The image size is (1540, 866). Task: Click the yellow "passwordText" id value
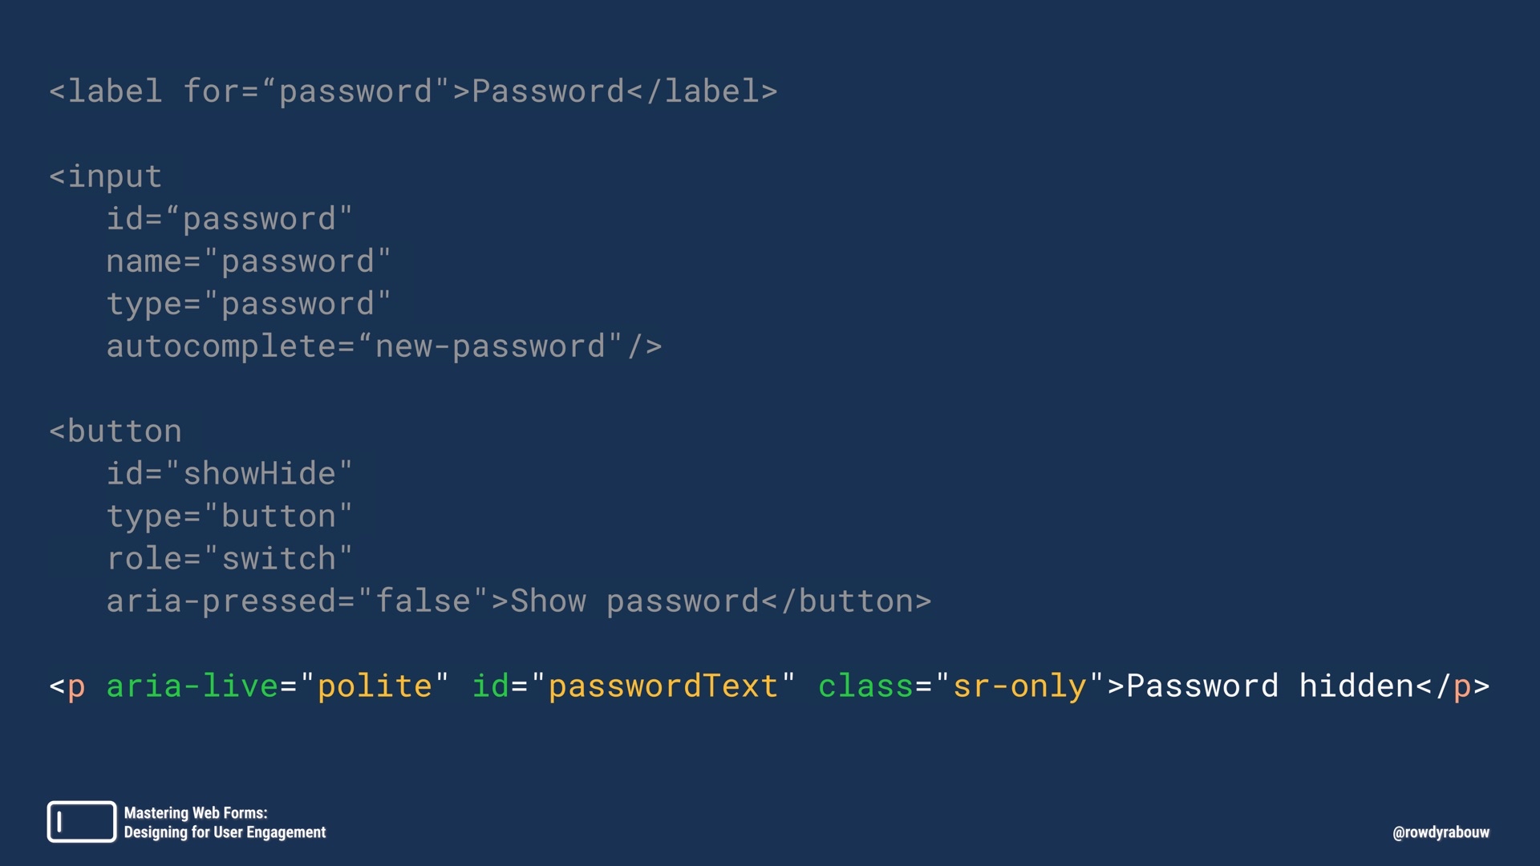[663, 686]
